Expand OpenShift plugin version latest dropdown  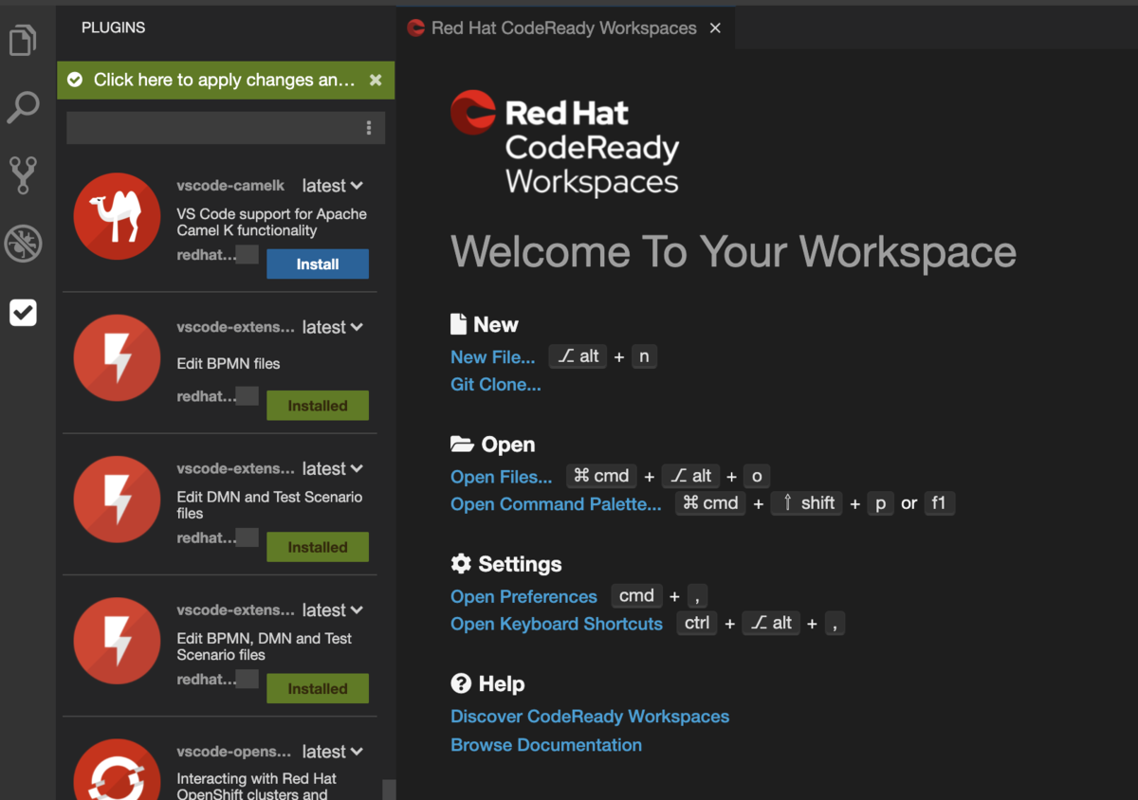333,752
